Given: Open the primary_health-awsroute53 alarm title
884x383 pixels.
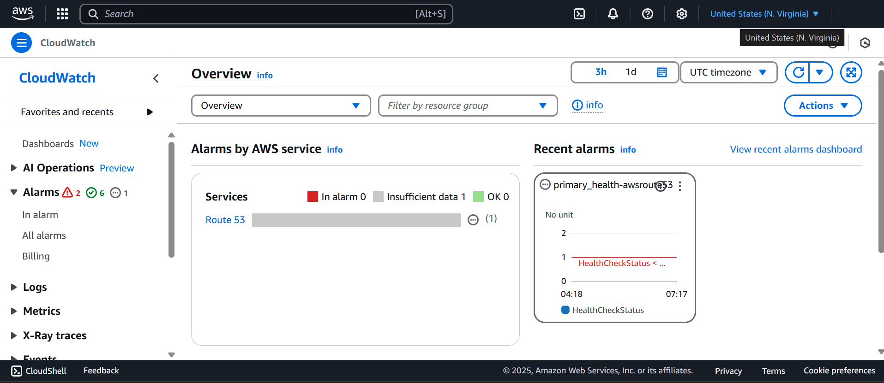Looking at the screenshot, I should [x=613, y=185].
